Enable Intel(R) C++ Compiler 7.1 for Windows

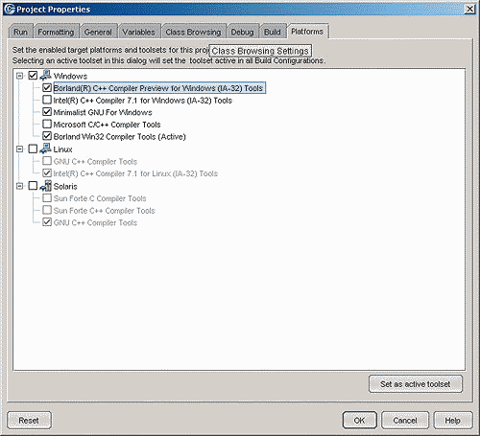(x=47, y=100)
